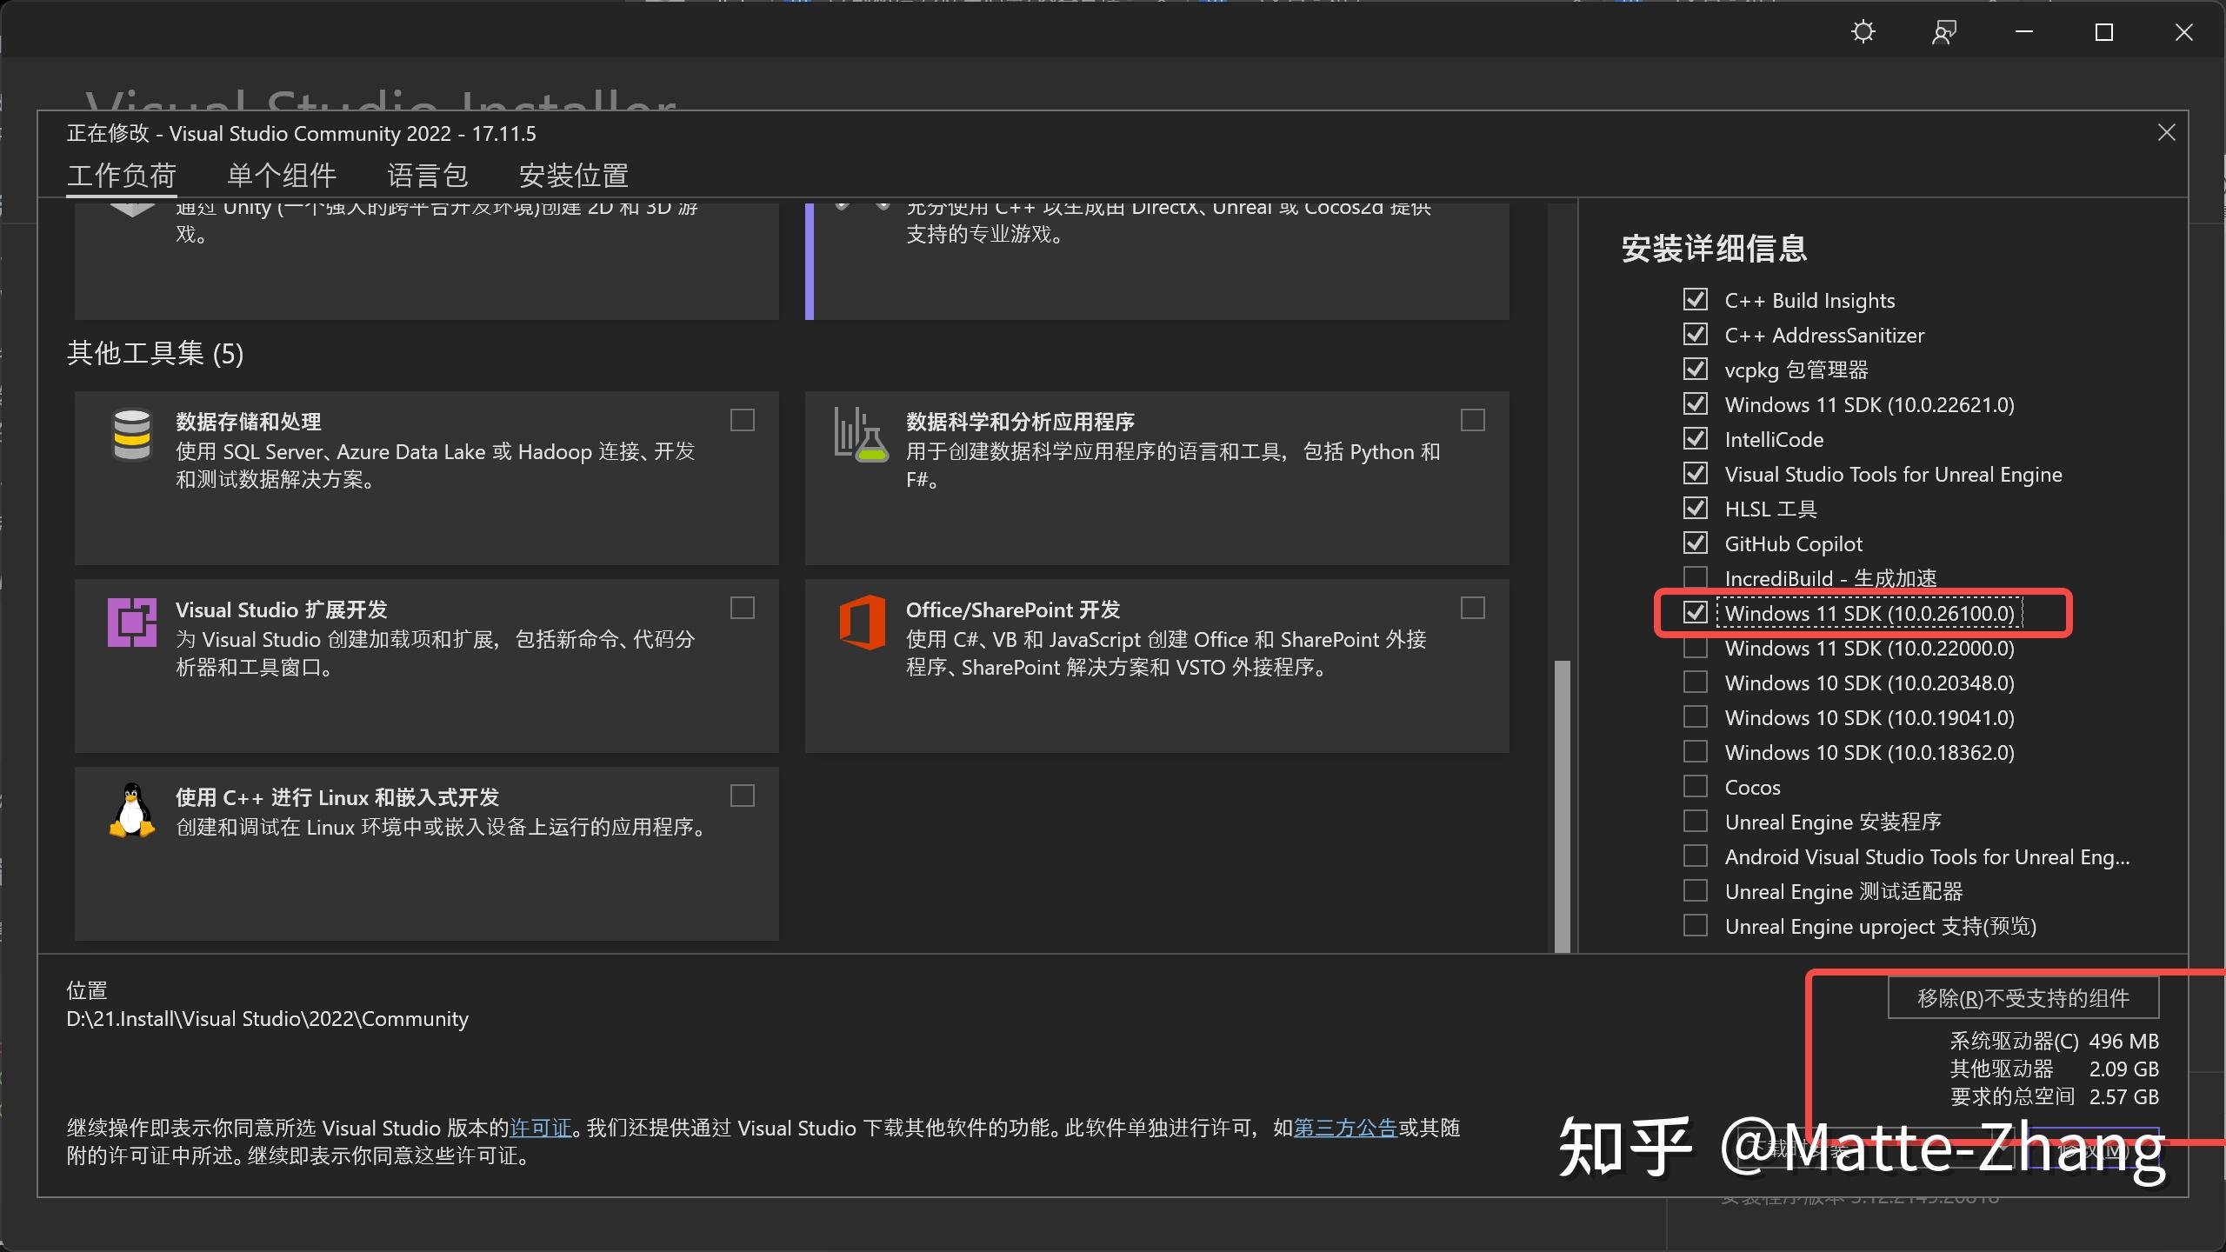
Task: Click the Office/SharePoint 开发 icon
Action: tap(863, 623)
